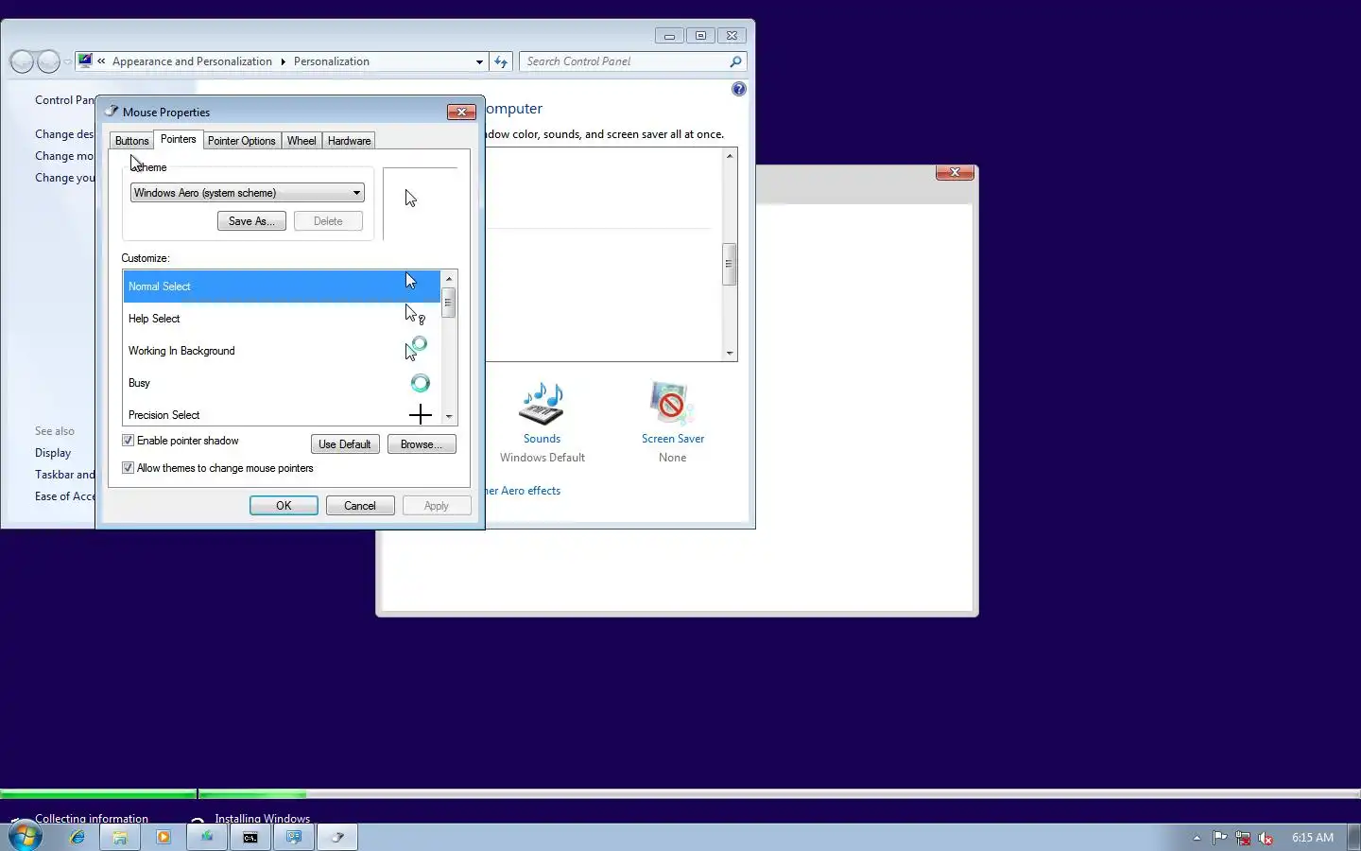Expand address bar history dropdown
The width and height of the screenshot is (1361, 851).
(x=479, y=61)
